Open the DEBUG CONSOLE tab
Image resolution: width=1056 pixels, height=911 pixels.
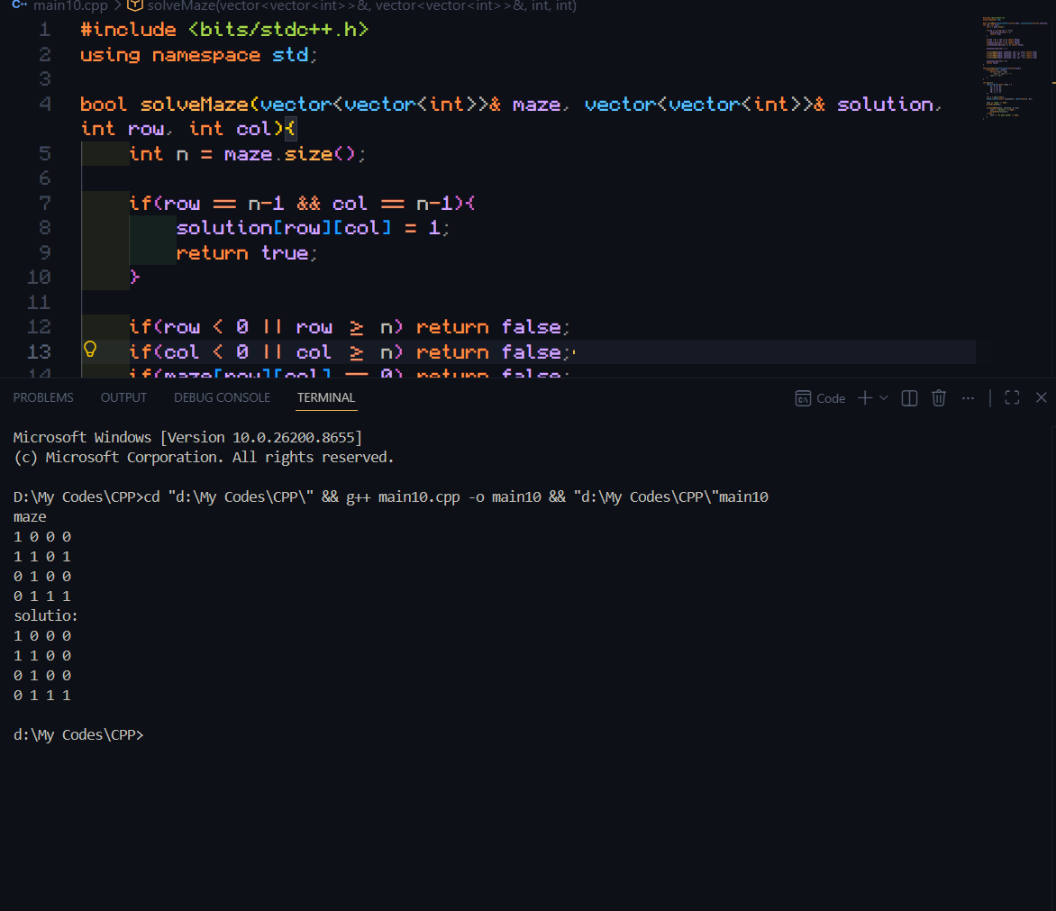[x=222, y=397]
